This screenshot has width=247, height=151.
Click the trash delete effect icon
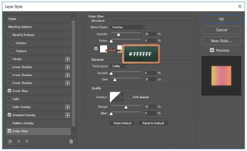[x=71, y=142]
